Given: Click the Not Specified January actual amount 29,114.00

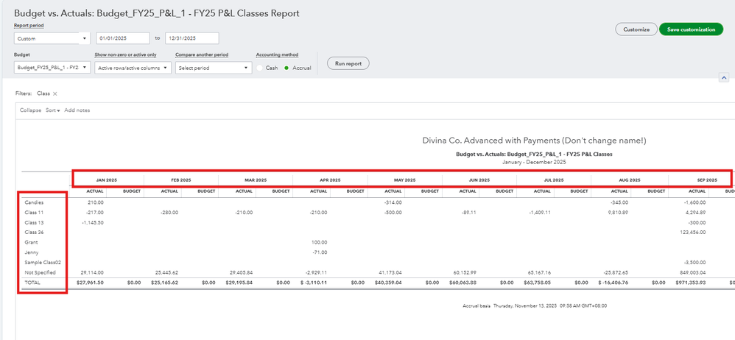Looking at the screenshot, I should coord(91,272).
